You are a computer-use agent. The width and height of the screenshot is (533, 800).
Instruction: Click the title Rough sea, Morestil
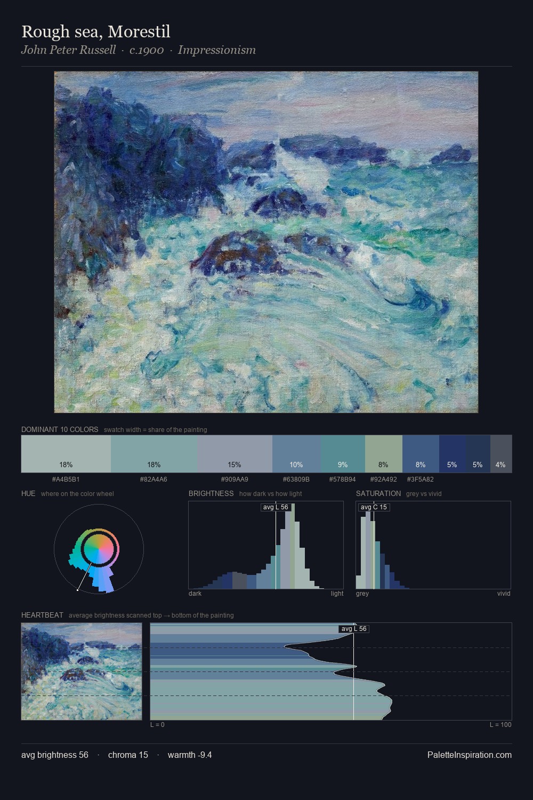pos(96,31)
